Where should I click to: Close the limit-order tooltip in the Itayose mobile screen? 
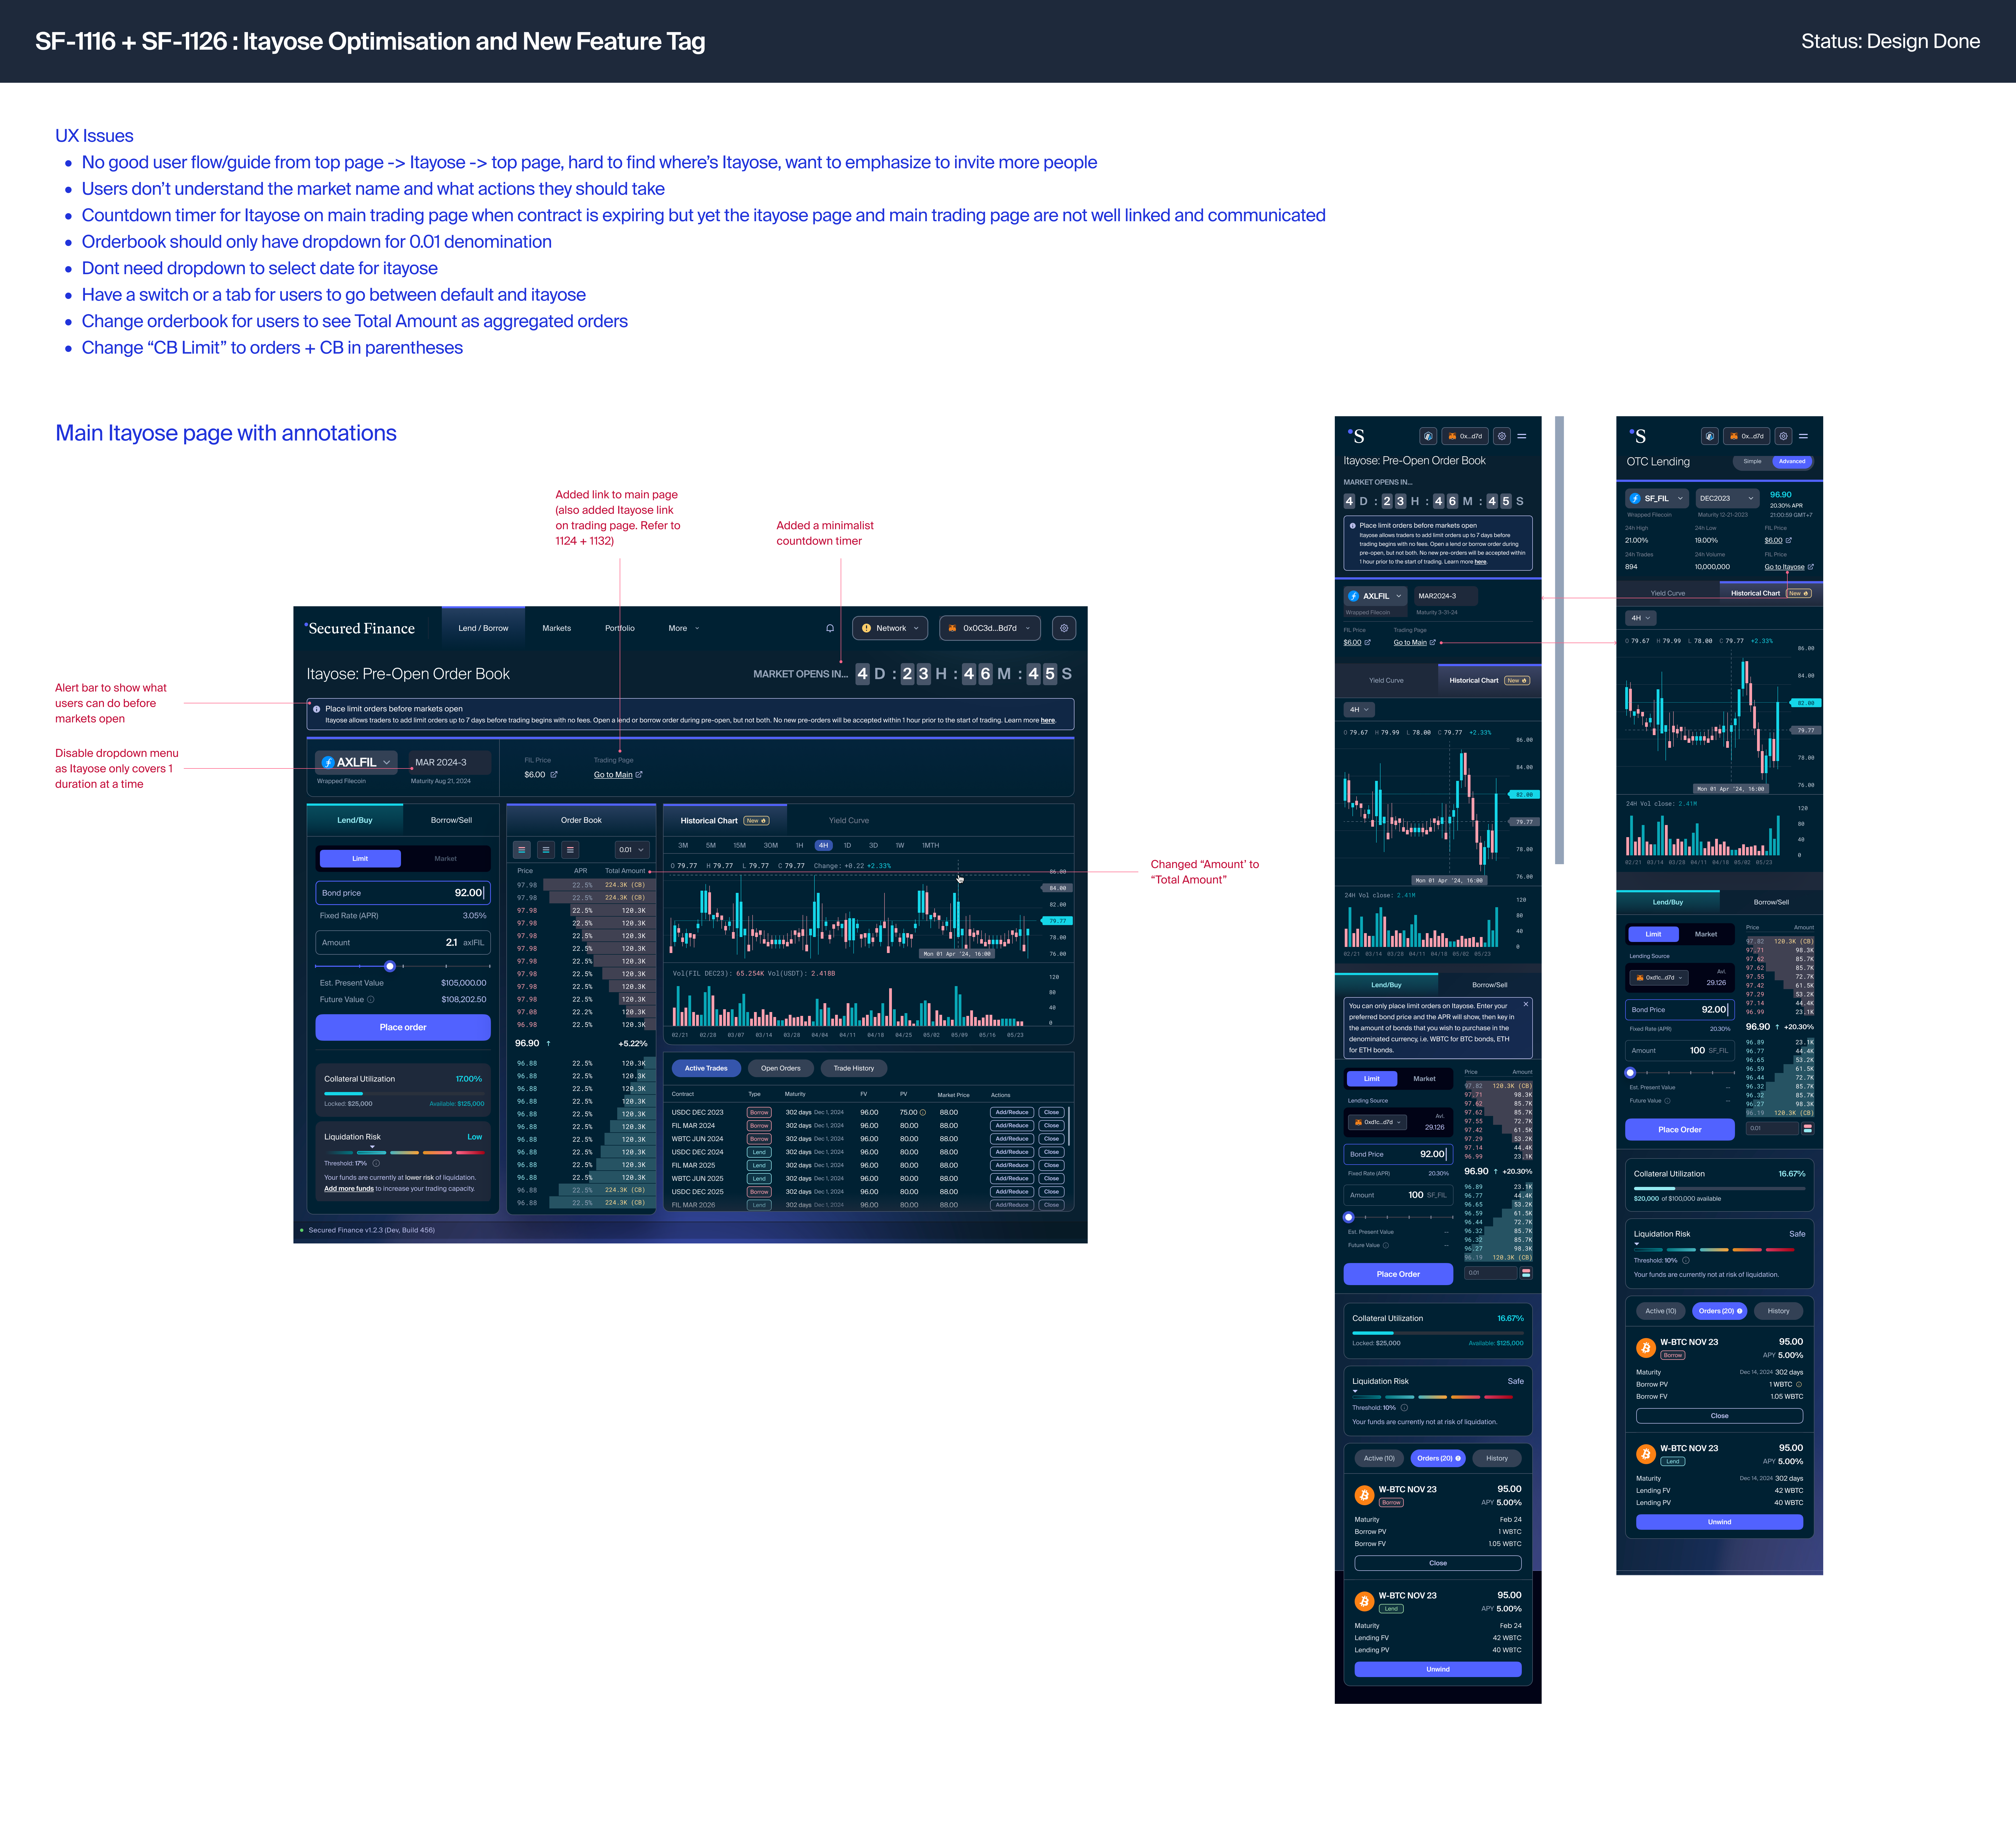pyautogui.click(x=1526, y=1004)
